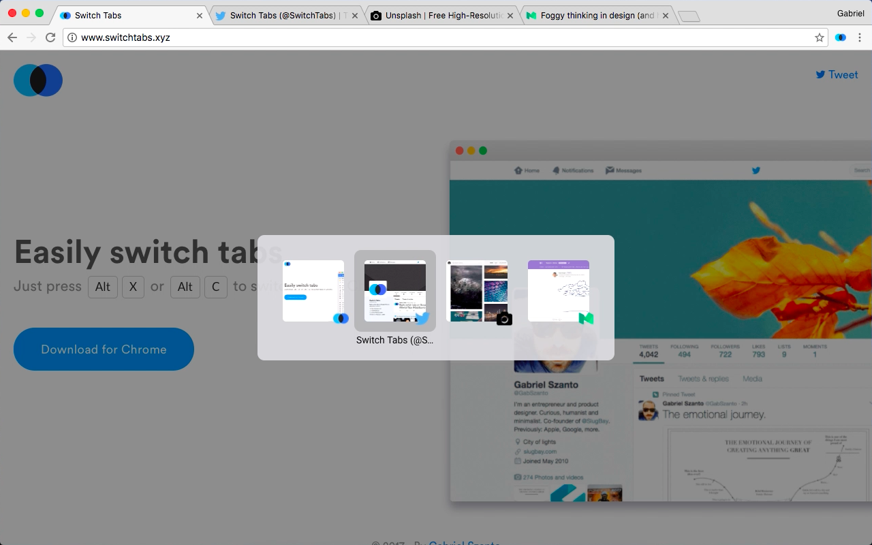Click 'The emotional journey.' tweet text
Image resolution: width=872 pixels, height=545 pixels.
click(x=714, y=414)
